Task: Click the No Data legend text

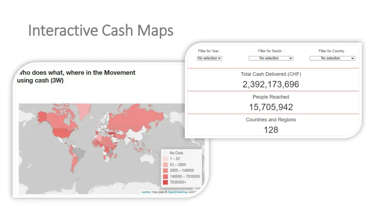Action: pyautogui.click(x=176, y=153)
